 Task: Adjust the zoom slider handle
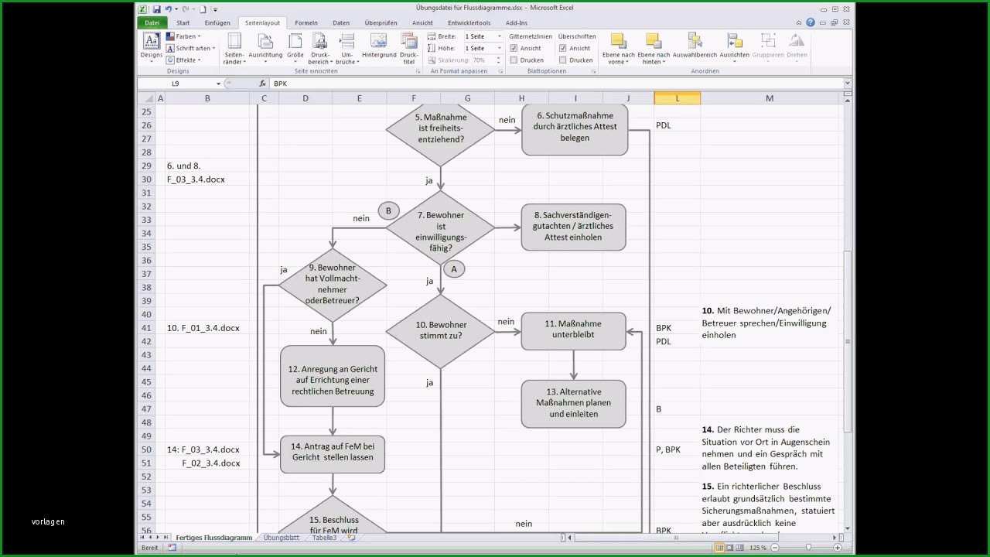click(808, 548)
